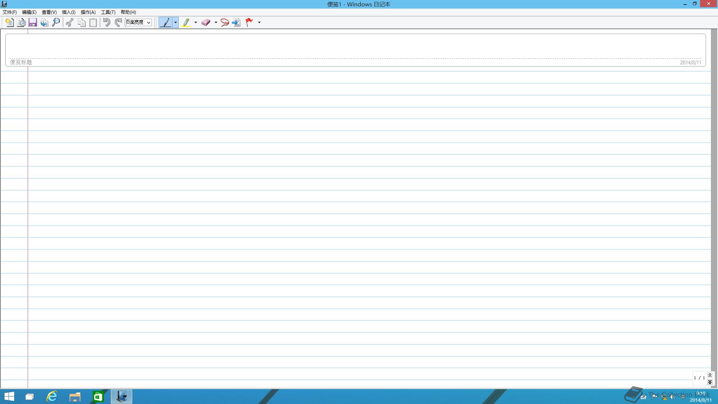Open the 文件(F) menu
Screen dimensions: 718x404
pos(10,12)
